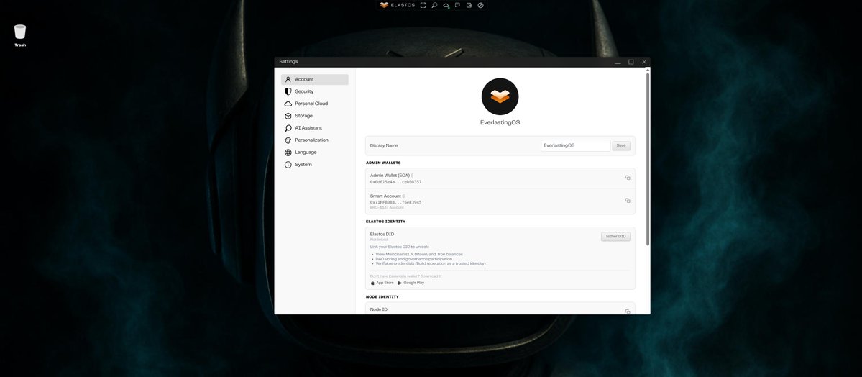Click the info icon beside Smart Account

[403, 196]
